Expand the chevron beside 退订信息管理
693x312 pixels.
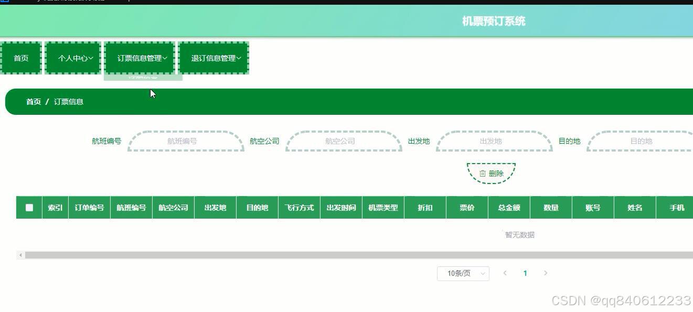pos(239,58)
